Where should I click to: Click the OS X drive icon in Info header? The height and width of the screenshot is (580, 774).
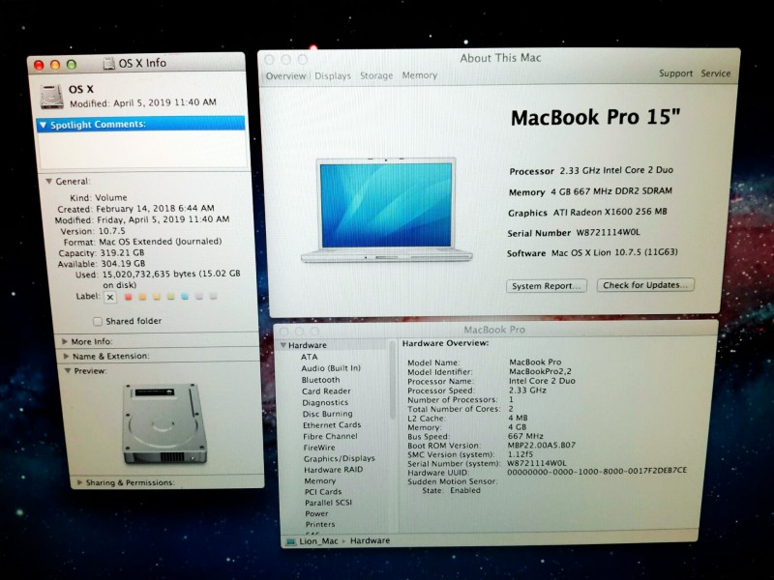click(x=52, y=96)
